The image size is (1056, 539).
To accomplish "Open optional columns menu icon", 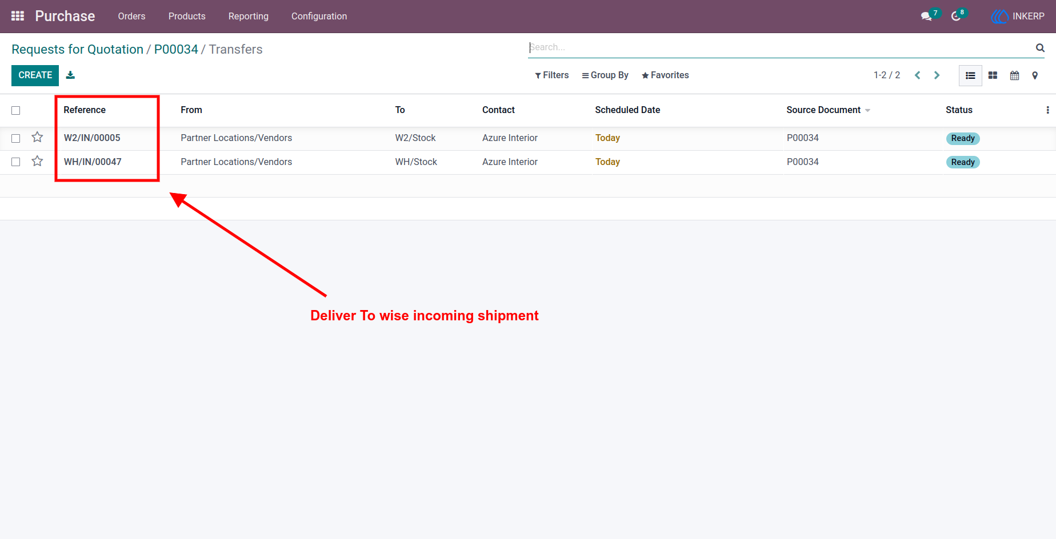I will click(x=1047, y=110).
